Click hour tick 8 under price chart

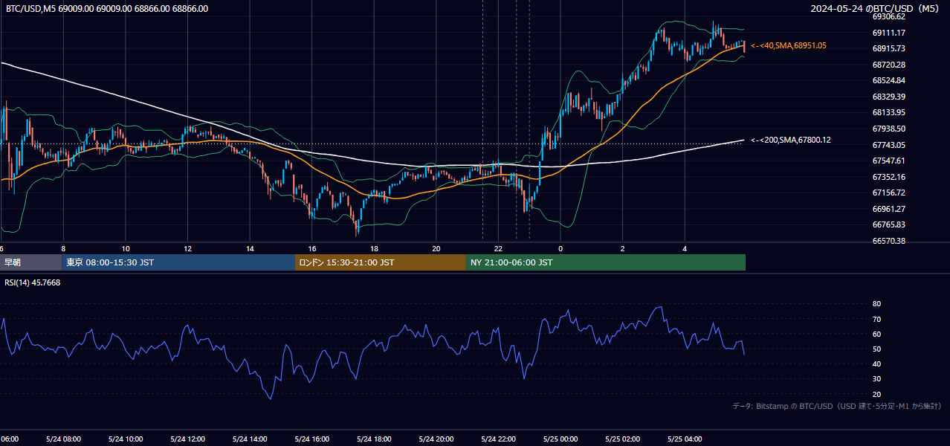click(63, 248)
